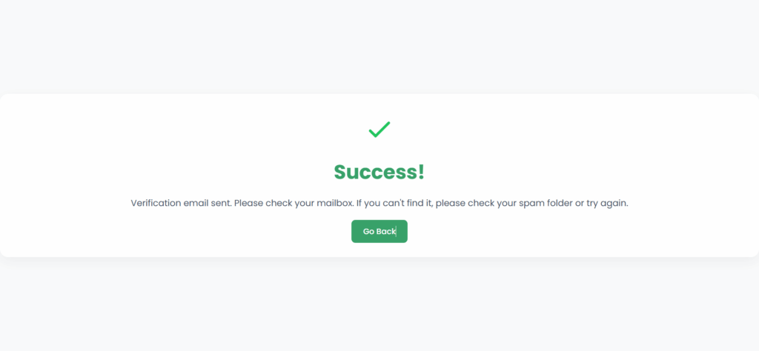Click the empty gray area above the white card
The height and width of the screenshot is (351, 759).
point(379,44)
